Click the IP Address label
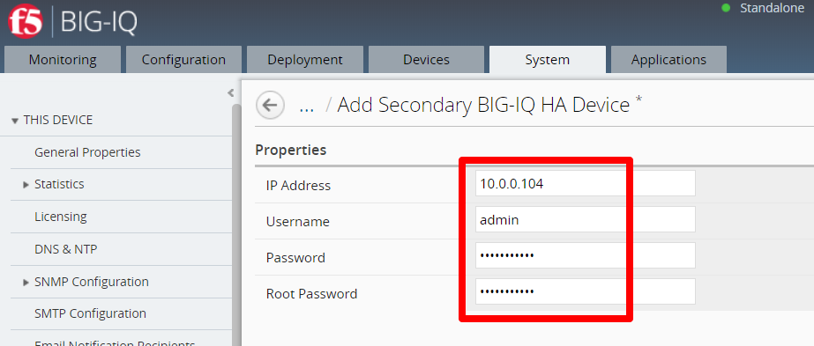 pos(298,186)
